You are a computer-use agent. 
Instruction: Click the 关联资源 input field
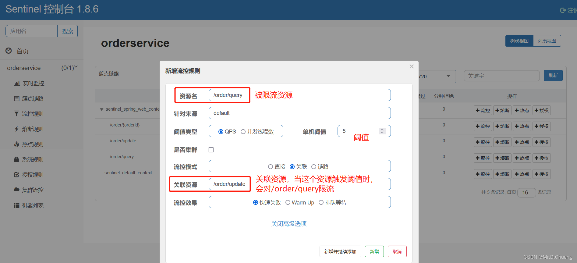pyautogui.click(x=299, y=184)
